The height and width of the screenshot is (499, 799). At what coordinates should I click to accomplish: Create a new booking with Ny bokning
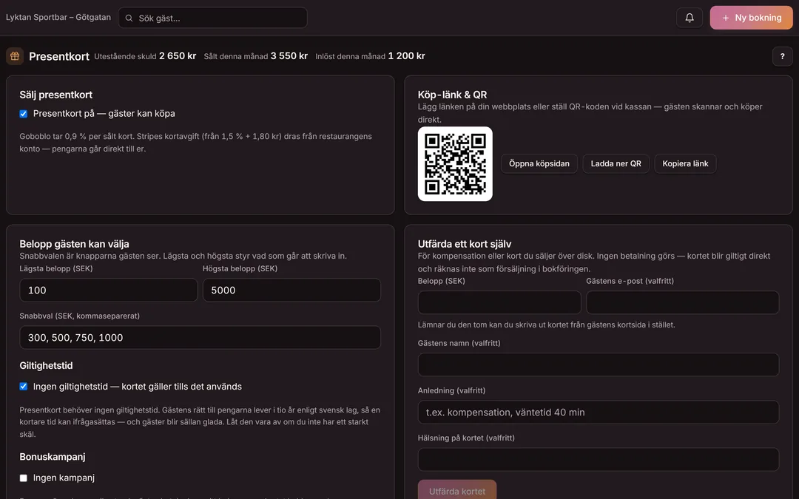(x=751, y=18)
